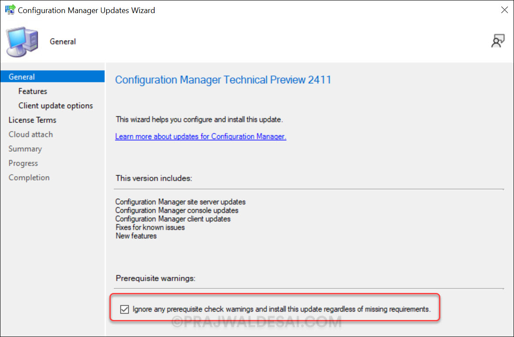Click 'Fixes for known issues' line
This screenshot has width=514, height=337.
150,227
